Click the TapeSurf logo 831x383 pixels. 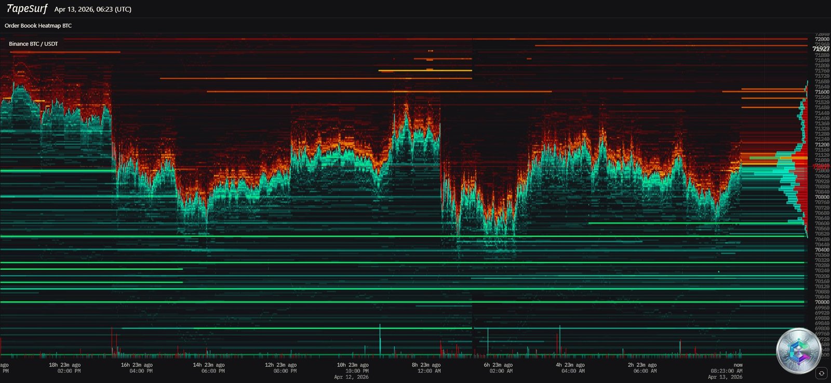pos(27,9)
